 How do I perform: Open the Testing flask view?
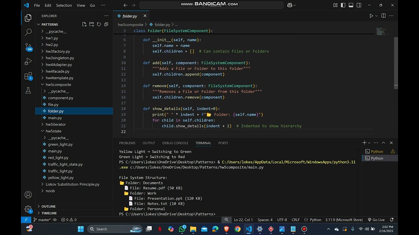(x=28, y=90)
